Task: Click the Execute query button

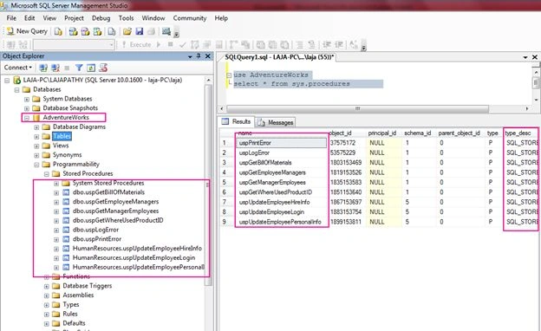Action: [137, 44]
